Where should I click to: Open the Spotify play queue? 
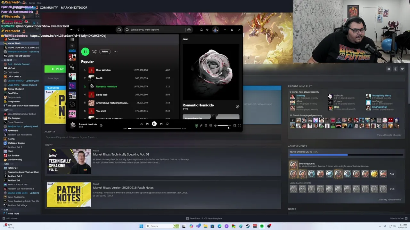pyautogui.click(x=206, y=126)
